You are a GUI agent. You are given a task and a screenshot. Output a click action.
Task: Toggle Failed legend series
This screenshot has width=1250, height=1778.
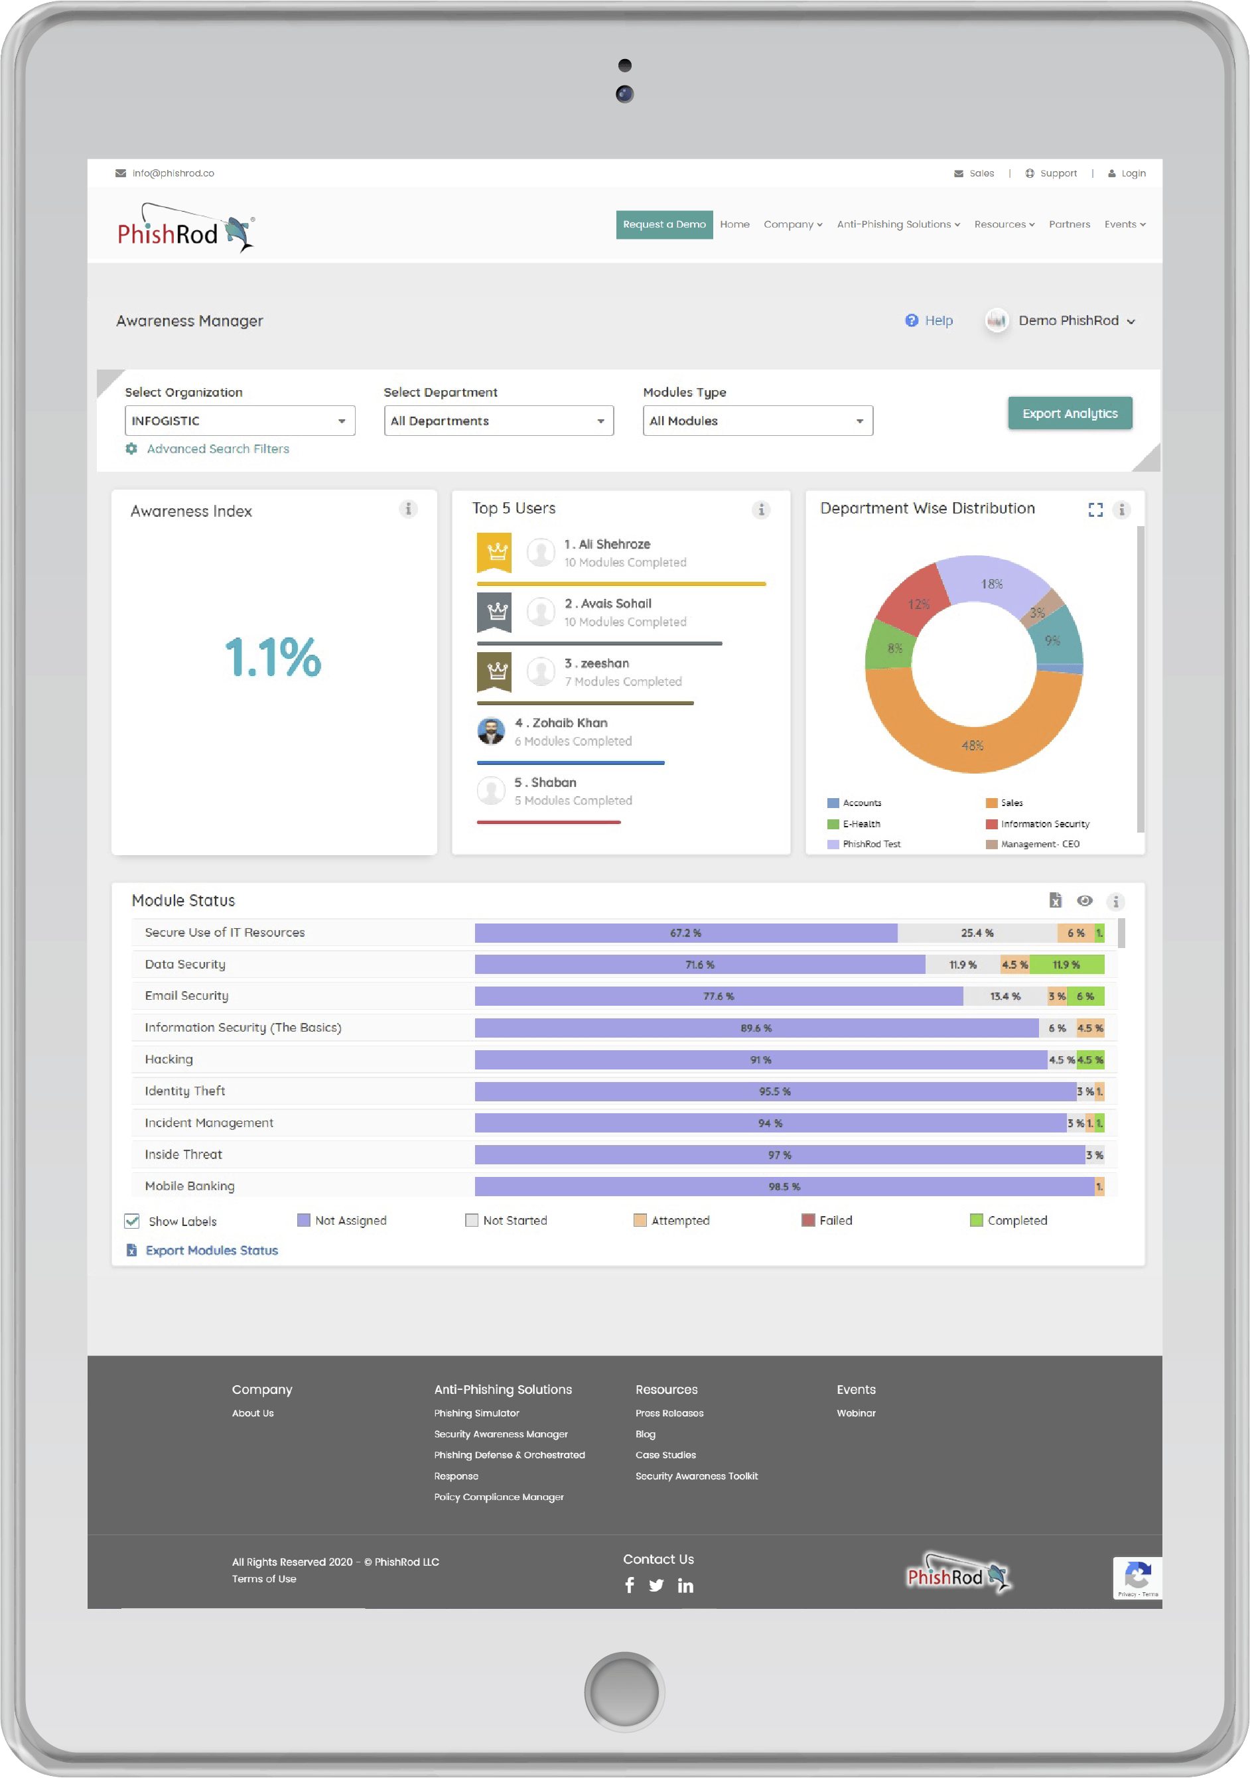(827, 1221)
